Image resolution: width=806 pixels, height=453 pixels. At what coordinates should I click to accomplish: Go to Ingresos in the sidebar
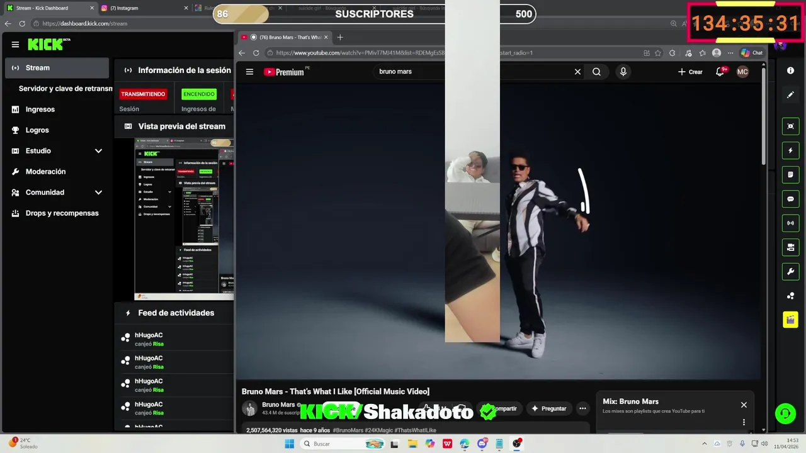40,109
